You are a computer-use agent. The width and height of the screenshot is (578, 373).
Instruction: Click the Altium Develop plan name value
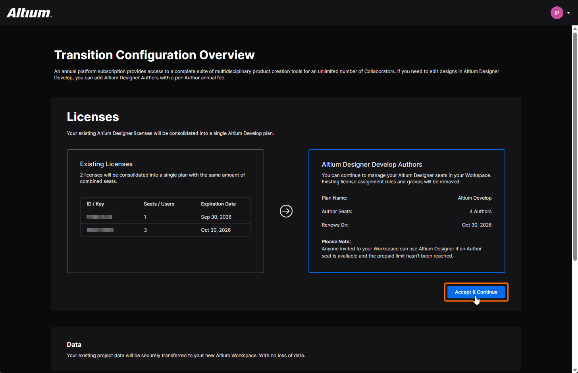click(x=474, y=198)
